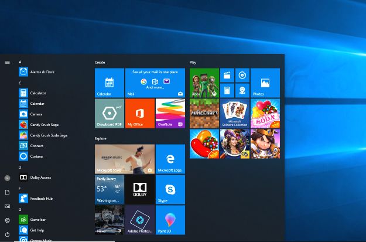Image resolution: width=366 pixels, height=242 pixels.
Task: Open the Calendar live tile
Action: [x=110, y=83]
